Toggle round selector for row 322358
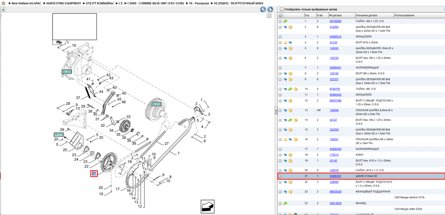Image resolution: width=445 pixels, height=215 pixels. tap(280, 129)
